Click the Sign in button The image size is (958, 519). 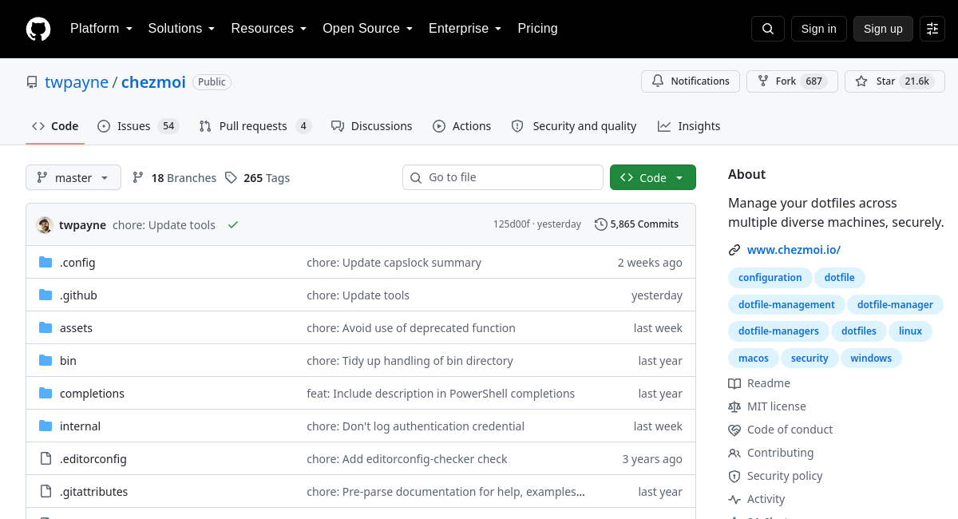[x=819, y=29]
